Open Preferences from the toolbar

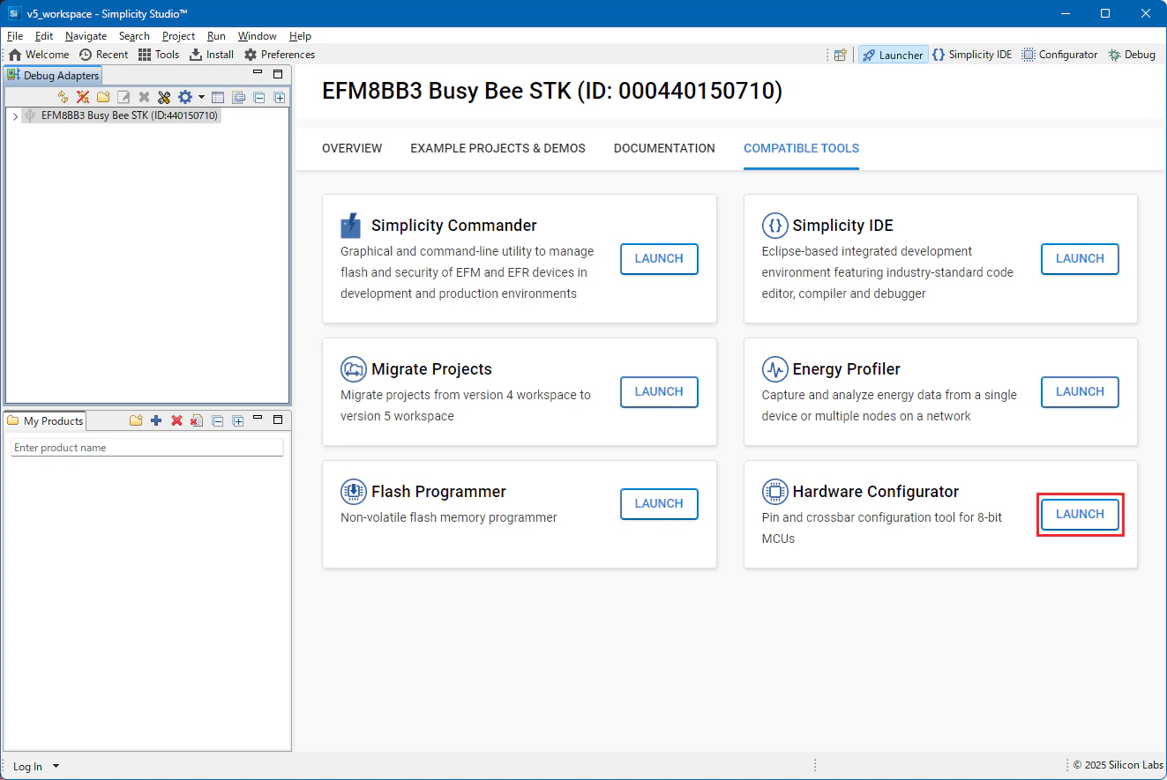[x=280, y=55]
